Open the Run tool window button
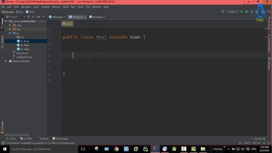The image size is (272, 153). (11, 139)
